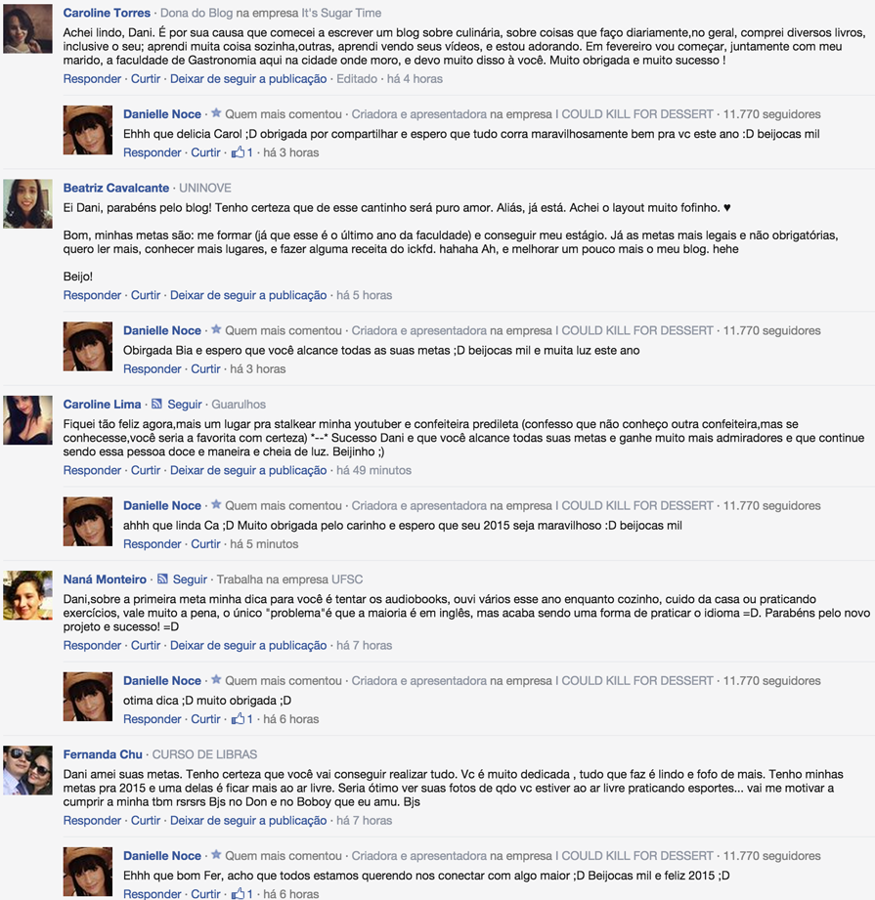This screenshot has height=900, width=875.
Task: Click the RSS follow icon beside Caroline Lima
Action: point(156,405)
